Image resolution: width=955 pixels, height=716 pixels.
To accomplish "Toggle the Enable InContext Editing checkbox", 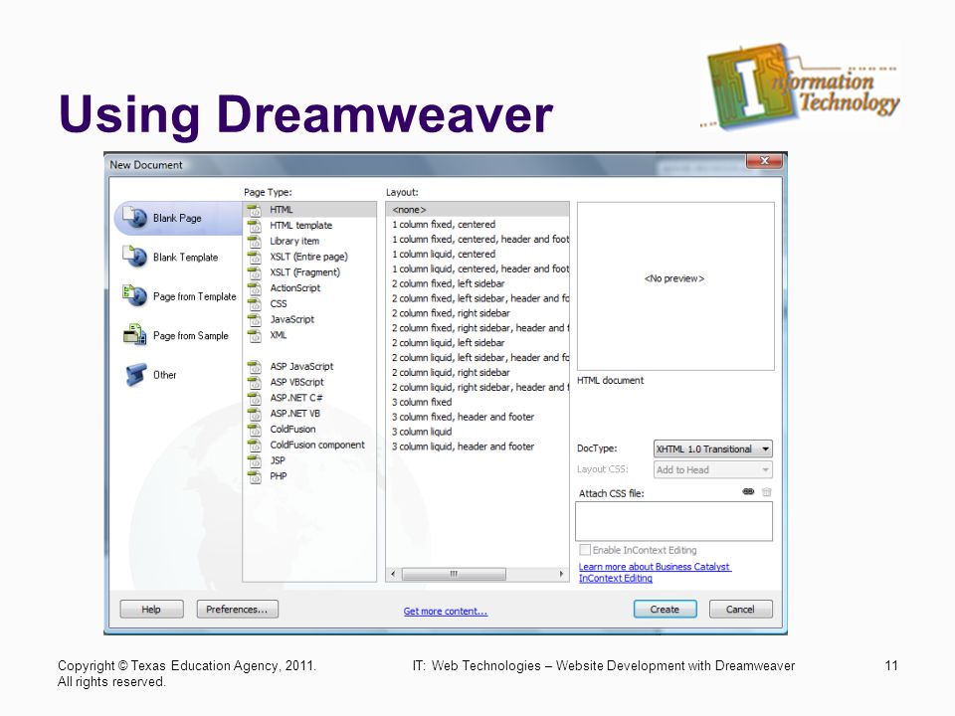I will coord(585,550).
